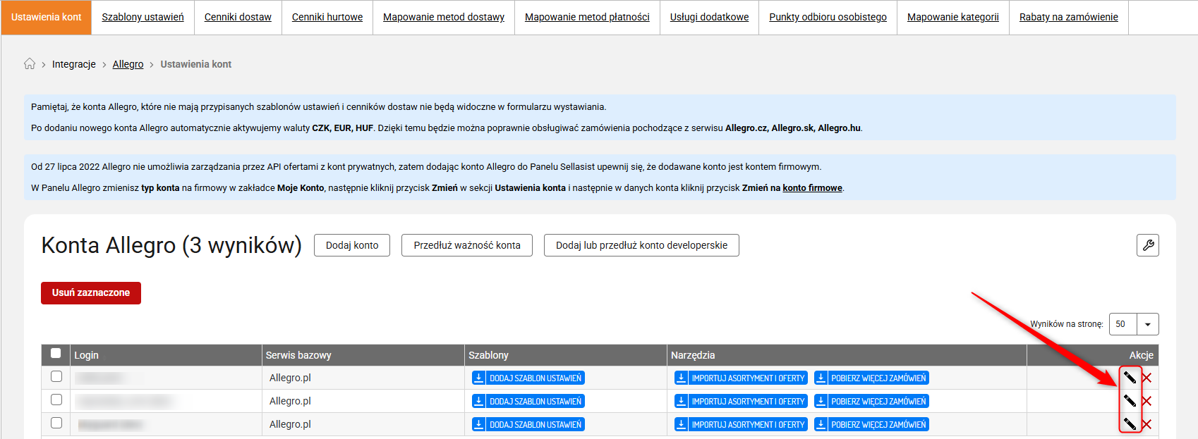Switch to Usługi dodatkowe tab

pos(709,17)
